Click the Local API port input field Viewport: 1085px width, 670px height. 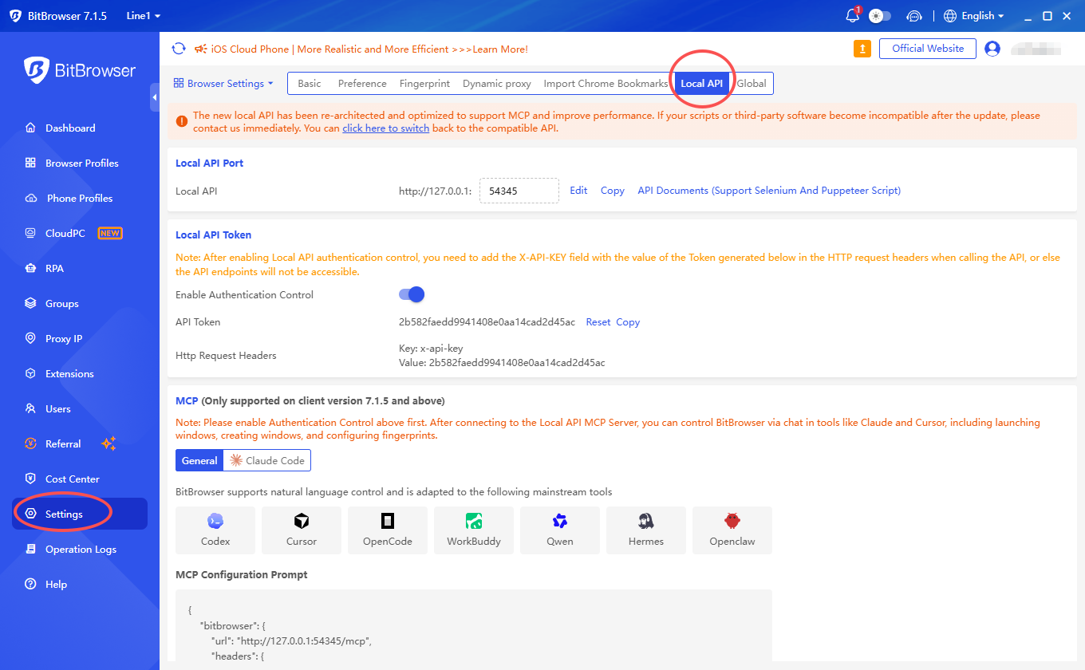(x=519, y=191)
